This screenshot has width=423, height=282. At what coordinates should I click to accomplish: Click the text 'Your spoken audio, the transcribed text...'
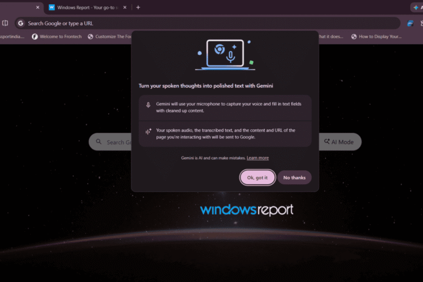[225, 133]
